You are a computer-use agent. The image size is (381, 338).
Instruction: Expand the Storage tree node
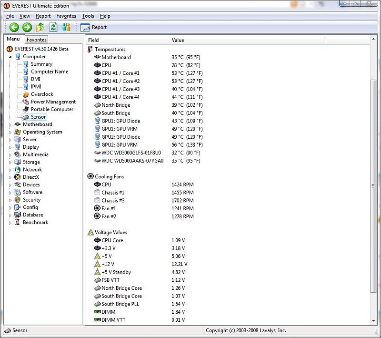click(10, 163)
